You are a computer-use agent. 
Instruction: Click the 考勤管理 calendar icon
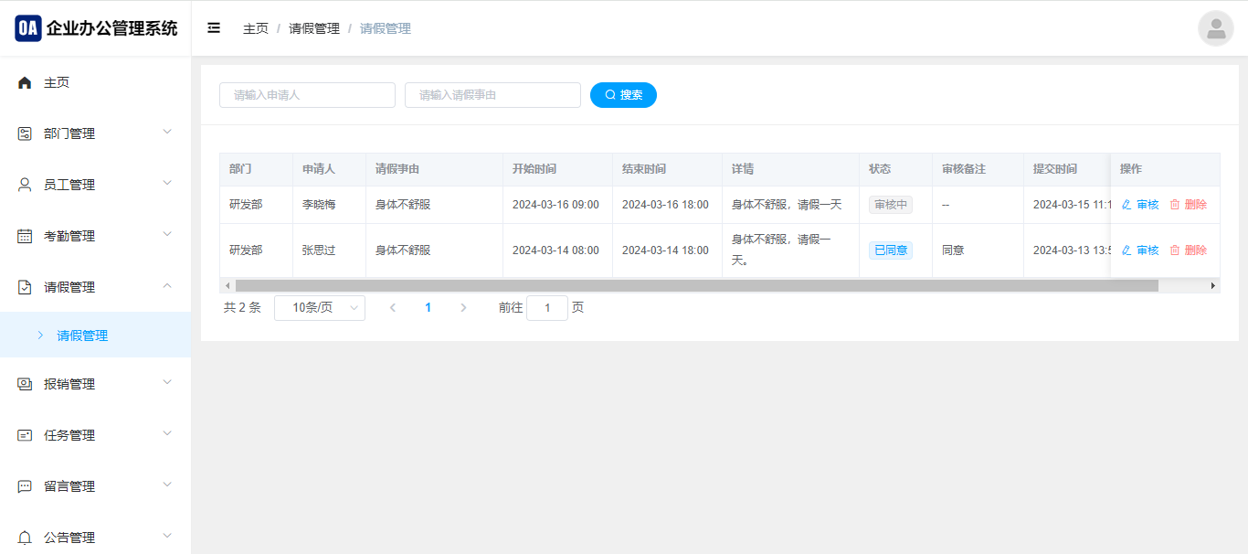click(x=25, y=236)
